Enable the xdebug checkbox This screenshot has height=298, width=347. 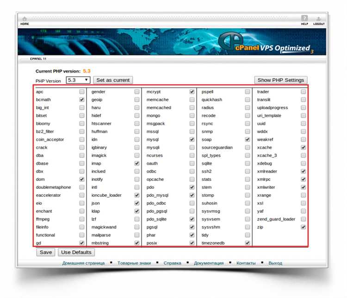click(x=304, y=163)
